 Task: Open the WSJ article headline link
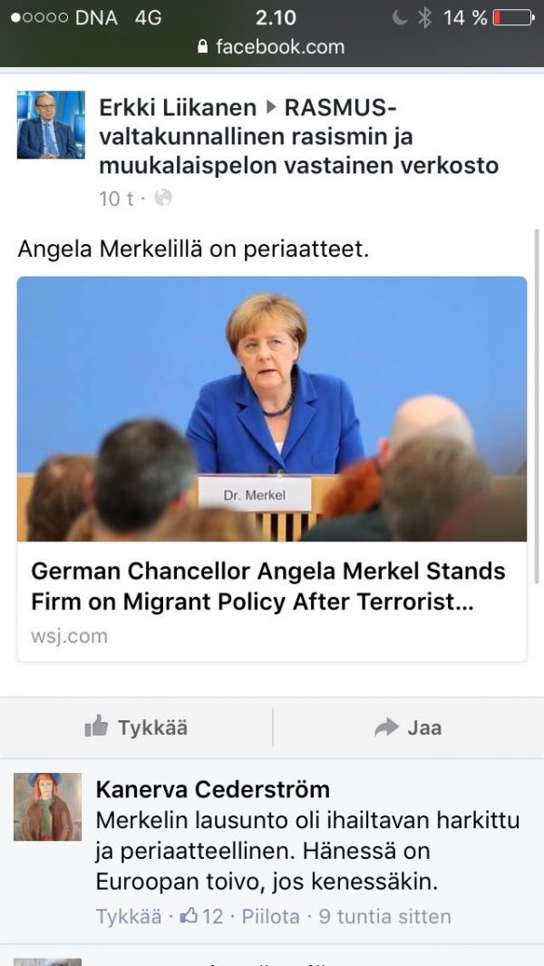click(x=268, y=587)
